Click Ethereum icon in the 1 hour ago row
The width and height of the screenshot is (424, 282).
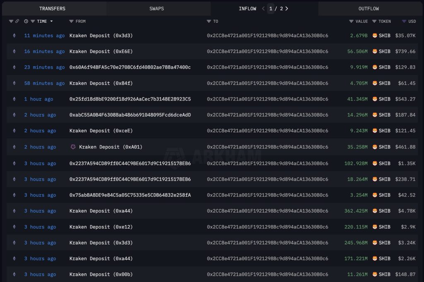[14, 99]
